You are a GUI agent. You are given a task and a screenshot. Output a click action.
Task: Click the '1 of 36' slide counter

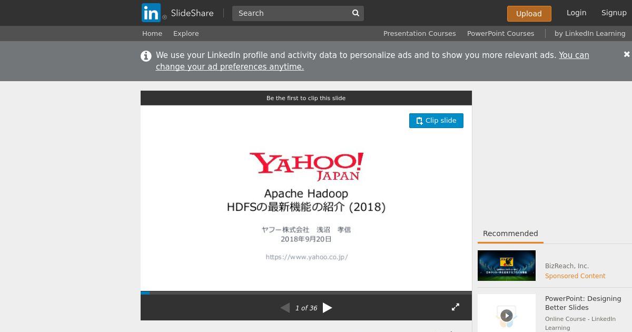coord(306,308)
